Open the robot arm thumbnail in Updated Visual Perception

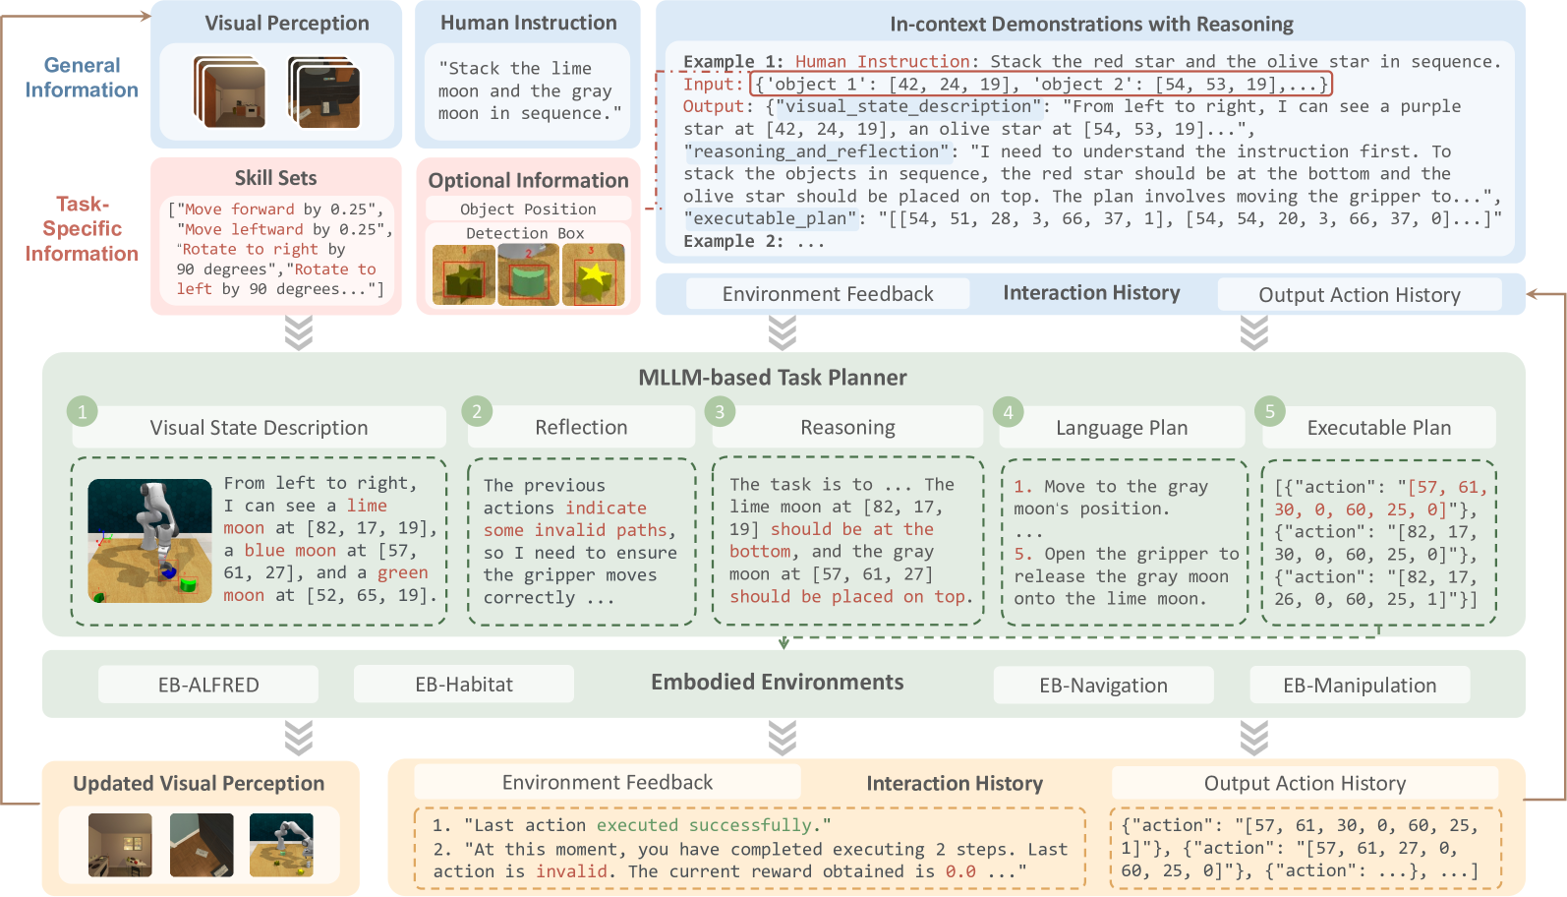[281, 845]
